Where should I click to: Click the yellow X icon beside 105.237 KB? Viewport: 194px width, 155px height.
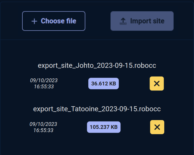point(157,127)
